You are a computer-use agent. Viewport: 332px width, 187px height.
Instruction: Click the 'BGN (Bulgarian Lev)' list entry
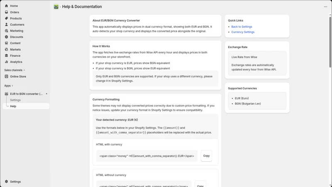(248, 103)
